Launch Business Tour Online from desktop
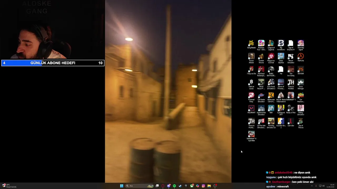Viewport: 337px width, 189px height. tap(261, 45)
